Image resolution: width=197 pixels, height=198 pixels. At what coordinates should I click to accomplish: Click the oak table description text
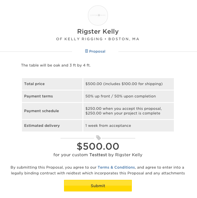point(56,65)
